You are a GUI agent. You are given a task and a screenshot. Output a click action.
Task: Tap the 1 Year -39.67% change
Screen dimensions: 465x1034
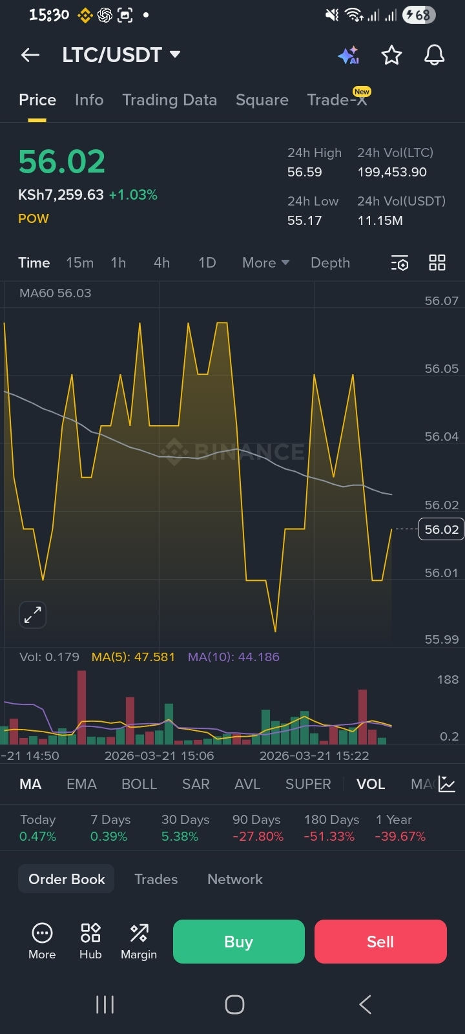[400, 828]
